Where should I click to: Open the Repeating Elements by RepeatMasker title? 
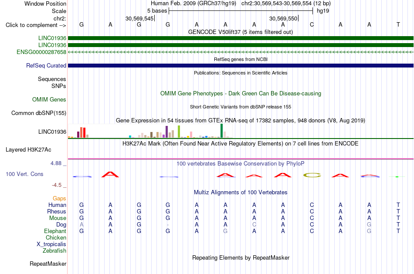tap(241, 257)
